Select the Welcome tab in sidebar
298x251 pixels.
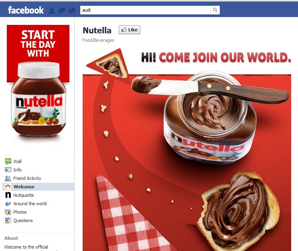(x=39, y=187)
